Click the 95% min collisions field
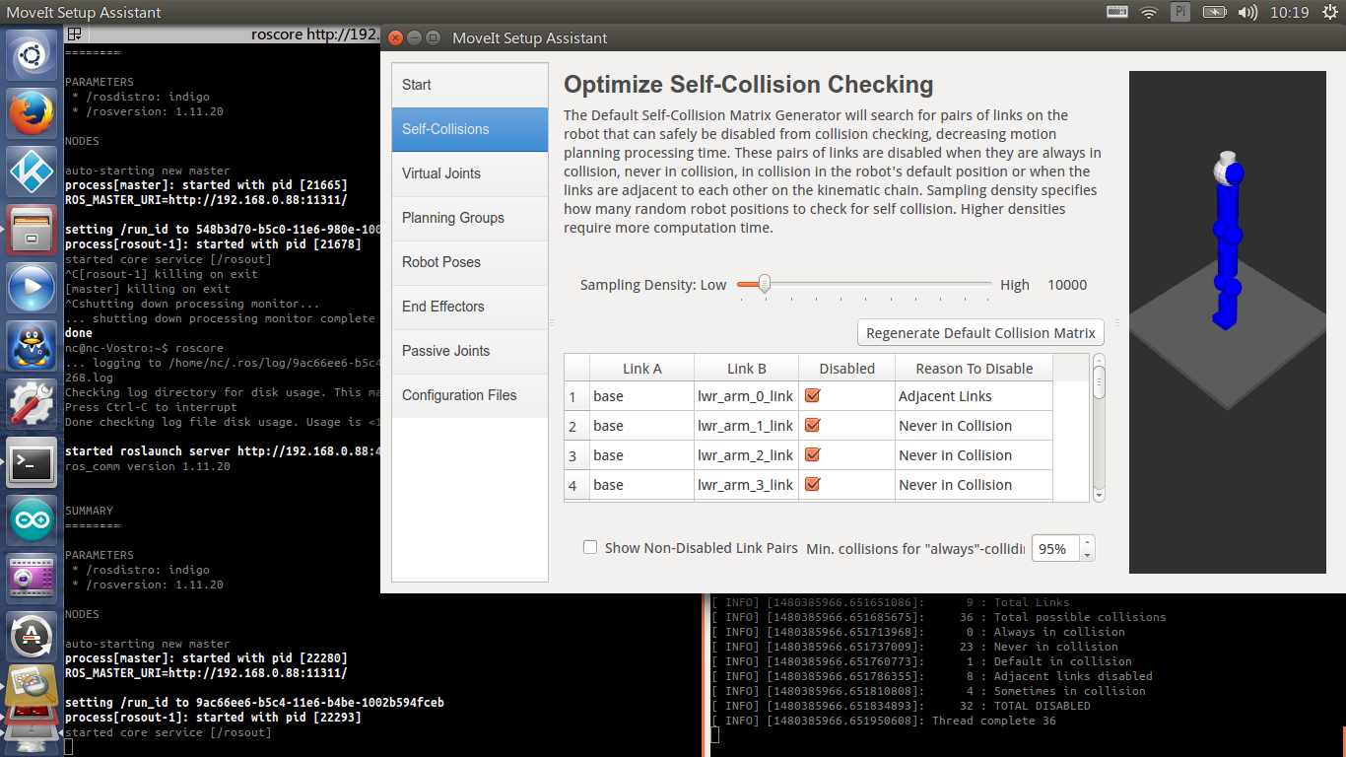The image size is (1346, 757). click(1055, 548)
